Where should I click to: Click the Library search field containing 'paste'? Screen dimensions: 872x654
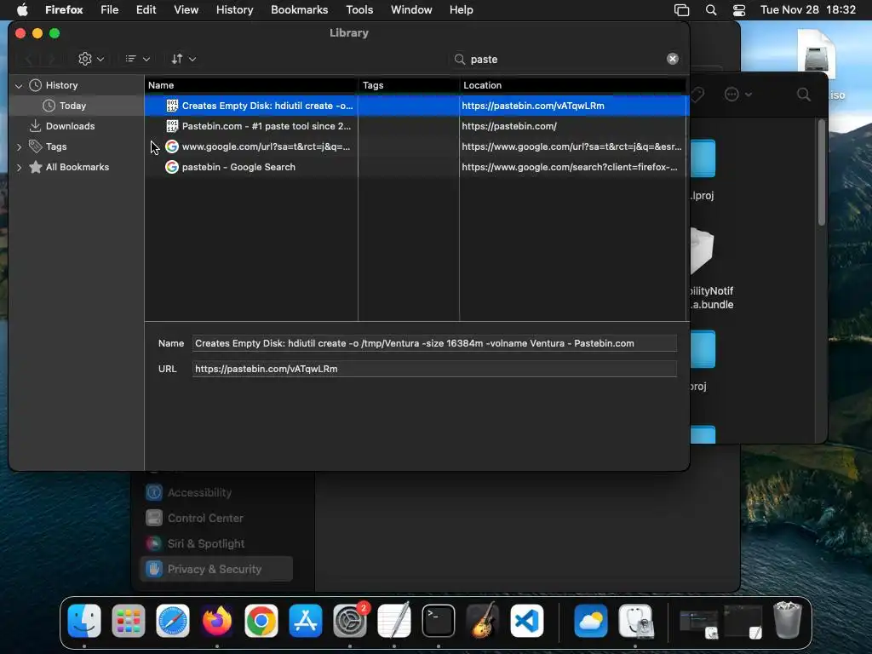[565, 59]
